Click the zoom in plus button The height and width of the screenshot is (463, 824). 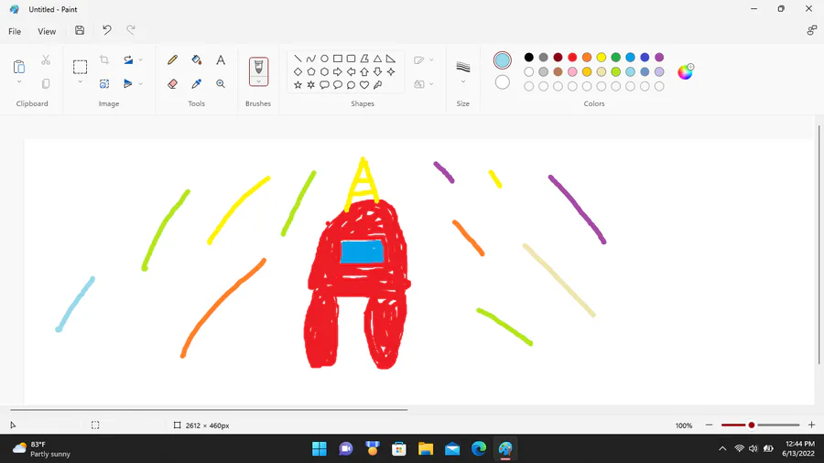[x=811, y=425]
